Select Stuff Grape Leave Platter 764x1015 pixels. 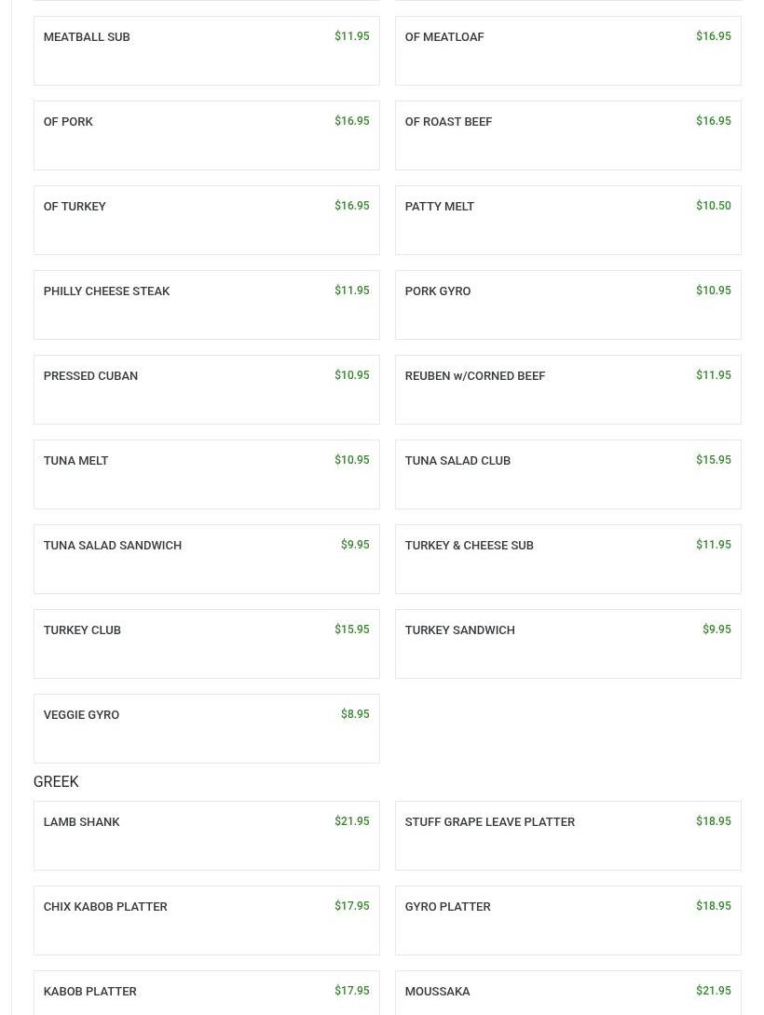click(x=567, y=835)
